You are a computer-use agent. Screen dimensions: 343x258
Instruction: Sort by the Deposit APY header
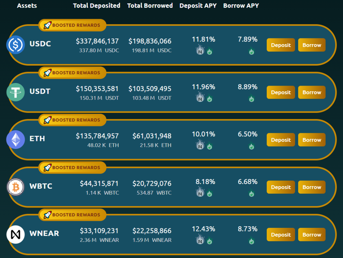[198, 6]
